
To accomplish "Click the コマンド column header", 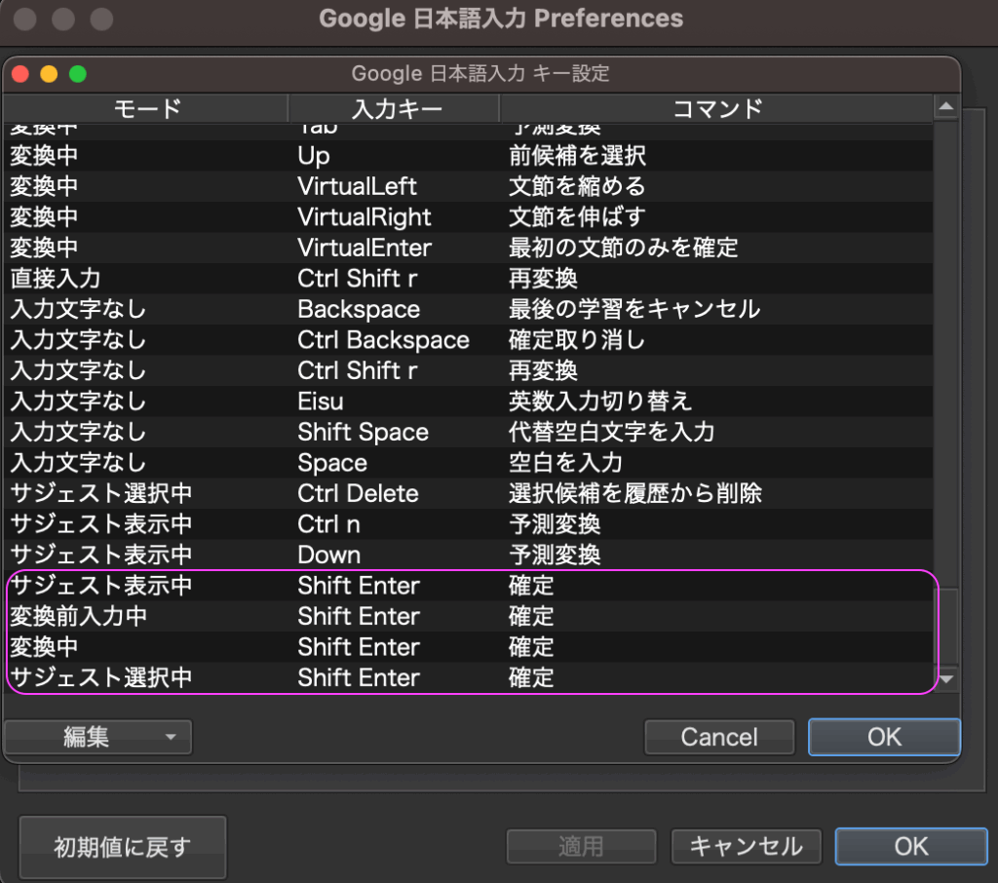I will [716, 109].
